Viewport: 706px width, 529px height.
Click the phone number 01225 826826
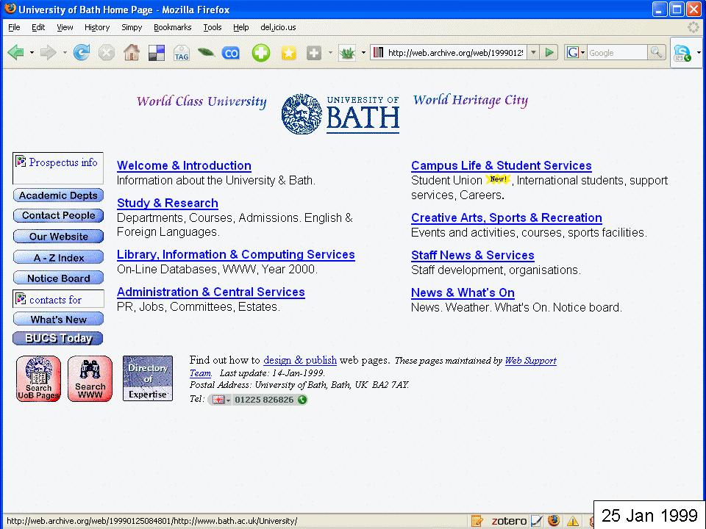pyautogui.click(x=264, y=400)
